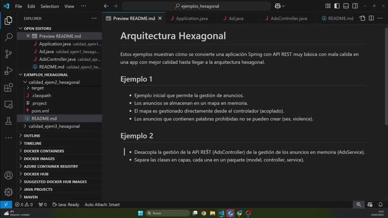This screenshot has width=388, height=218.
Task: Expand the Docker Hub section
Action: [21, 174]
